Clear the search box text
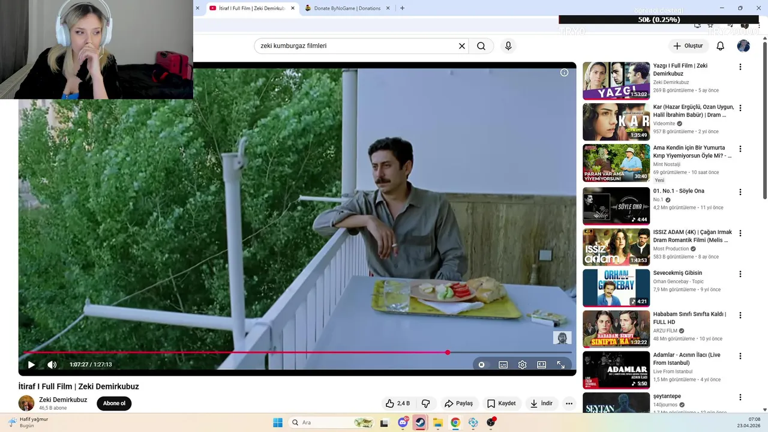768x432 pixels. (462, 46)
